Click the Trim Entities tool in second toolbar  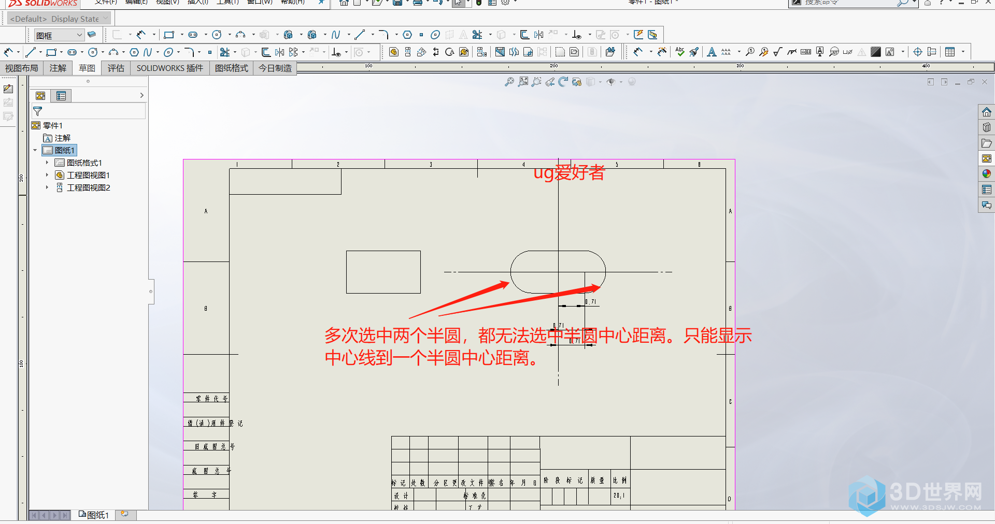(224, 52)
